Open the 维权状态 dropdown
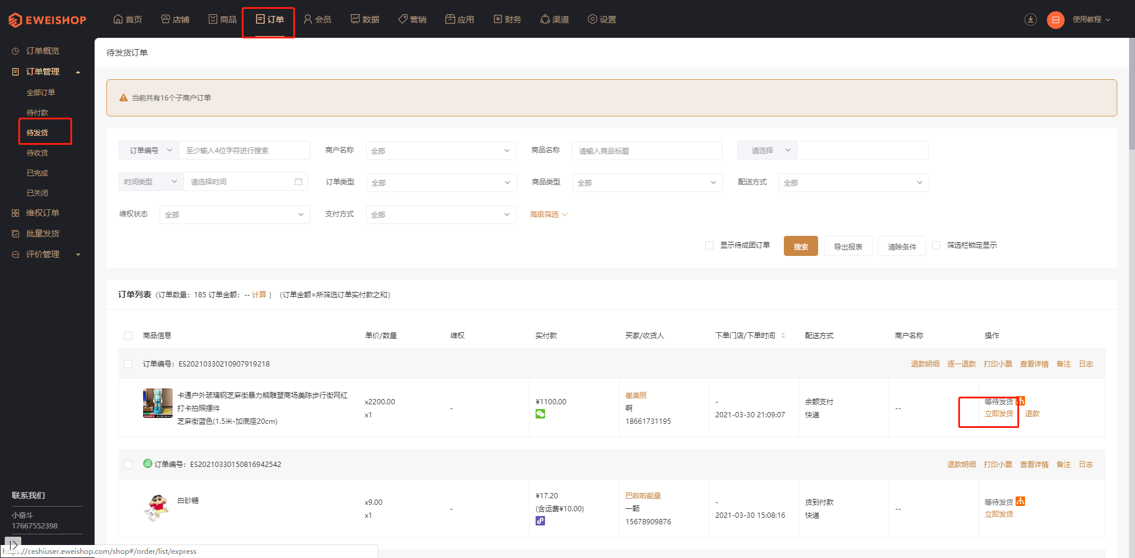 (x=235, y=215)
